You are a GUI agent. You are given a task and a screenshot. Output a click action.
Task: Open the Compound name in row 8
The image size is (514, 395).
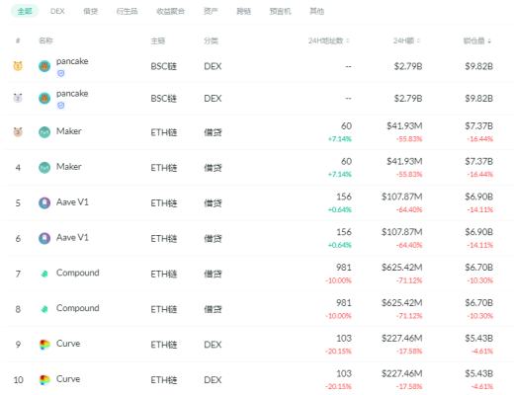[78, 308]
